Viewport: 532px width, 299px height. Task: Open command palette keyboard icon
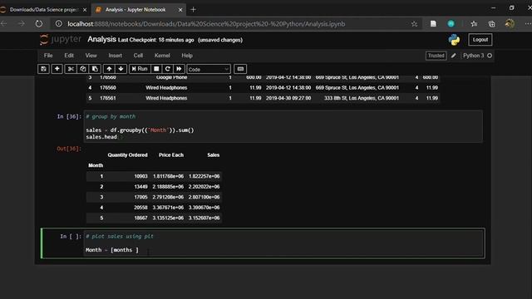(240, 69)
